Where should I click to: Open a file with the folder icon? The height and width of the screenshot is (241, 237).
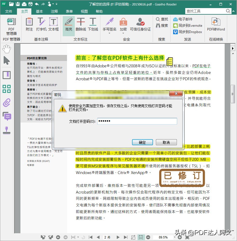click(x=11, y=4)
